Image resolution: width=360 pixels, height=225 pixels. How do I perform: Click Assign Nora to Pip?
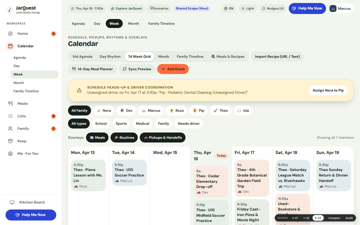coord(328,90)
